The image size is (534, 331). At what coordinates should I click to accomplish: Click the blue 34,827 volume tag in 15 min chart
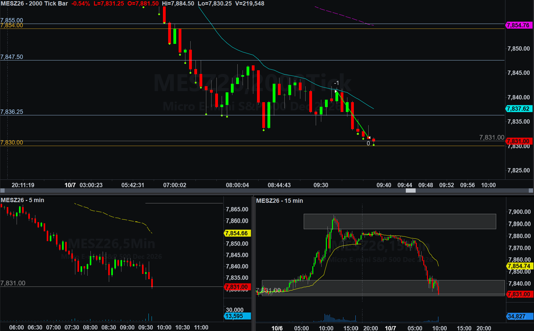520,316
